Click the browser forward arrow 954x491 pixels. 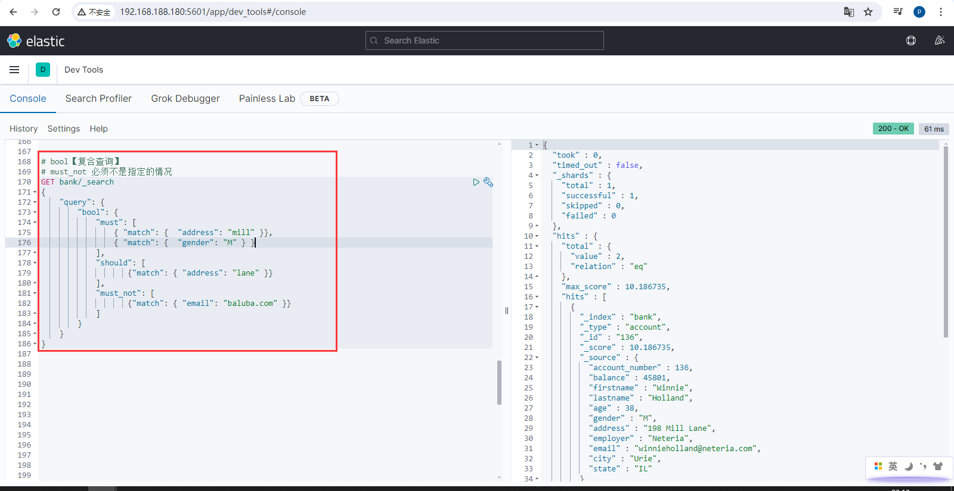[x=35, y=12]
